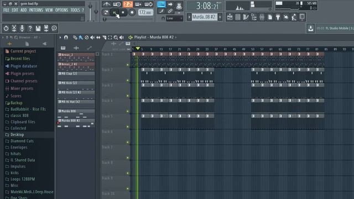Select Murda 808 #2 pattern in picker
Image resolution: width=354 pixels, height=199 pixels.
coord(76,123)
